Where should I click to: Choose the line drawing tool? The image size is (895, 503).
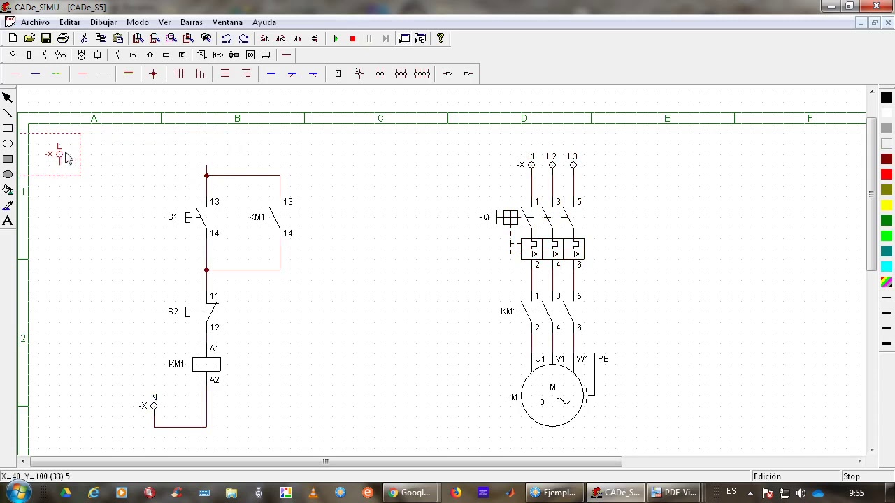[x=8, y=113]
